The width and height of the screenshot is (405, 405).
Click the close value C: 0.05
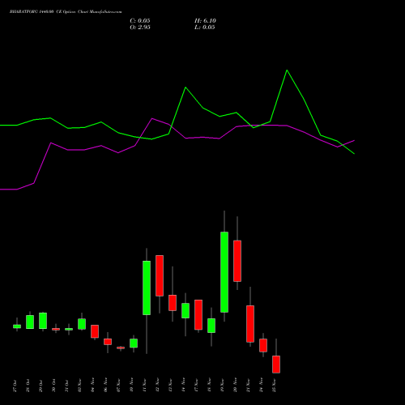[140, 21]
